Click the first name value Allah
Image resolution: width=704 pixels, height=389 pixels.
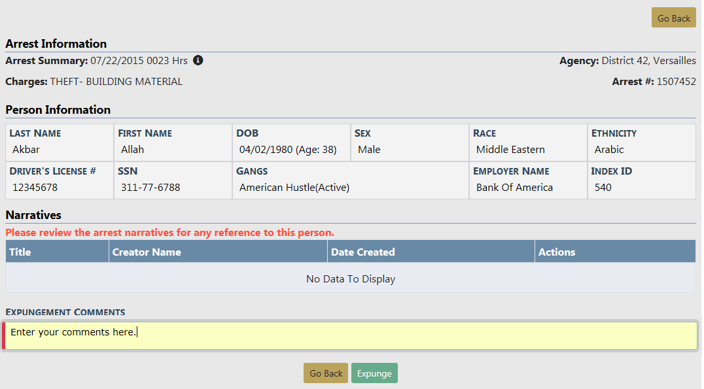click(x=132, y=150)
